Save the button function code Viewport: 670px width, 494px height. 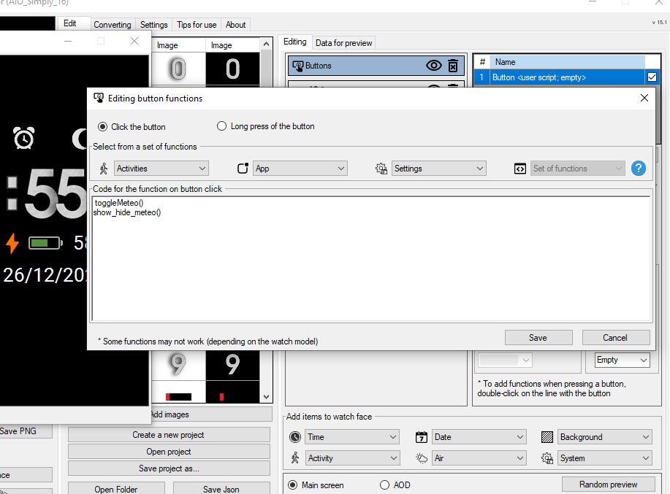[x=538, y=337]
